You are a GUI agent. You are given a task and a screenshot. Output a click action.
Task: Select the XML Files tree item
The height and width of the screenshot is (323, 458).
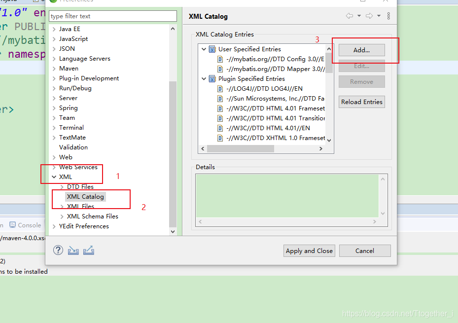tap(80, 207)
